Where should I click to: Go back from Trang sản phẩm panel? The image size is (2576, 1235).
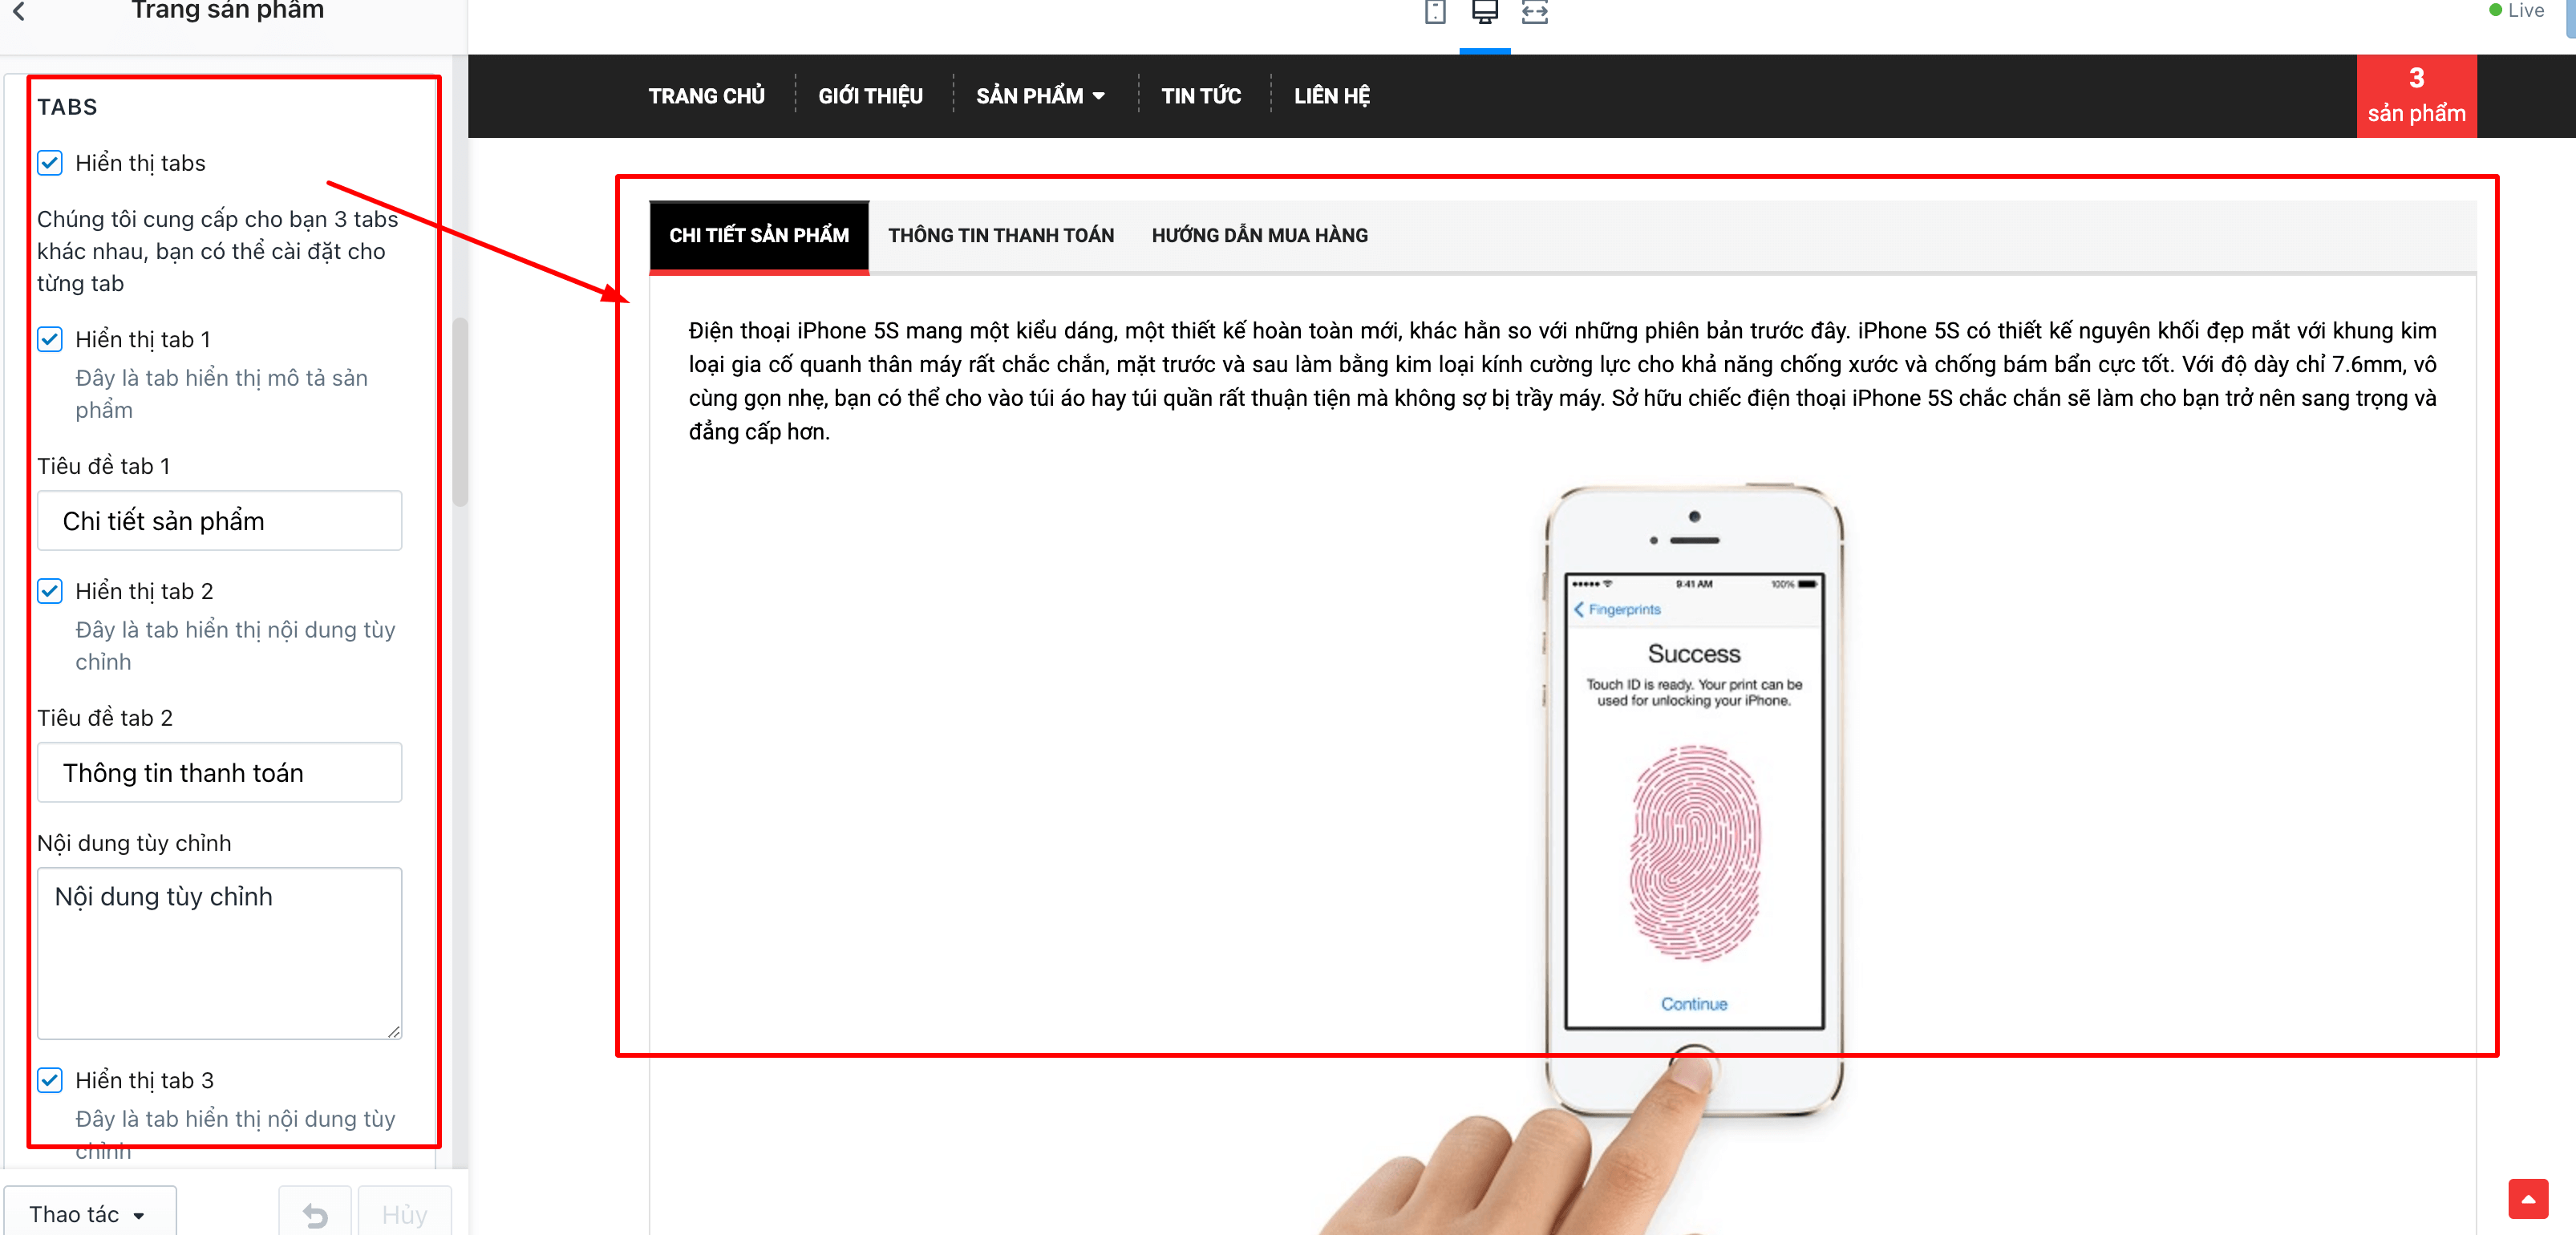pos(19,11)
